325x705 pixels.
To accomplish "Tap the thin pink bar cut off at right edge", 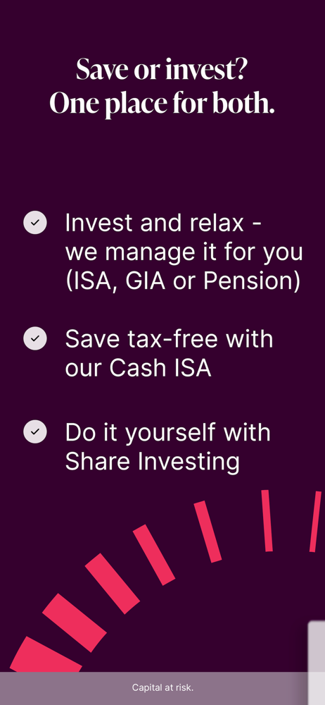I will pyautogui.click(x=316, y=522).
